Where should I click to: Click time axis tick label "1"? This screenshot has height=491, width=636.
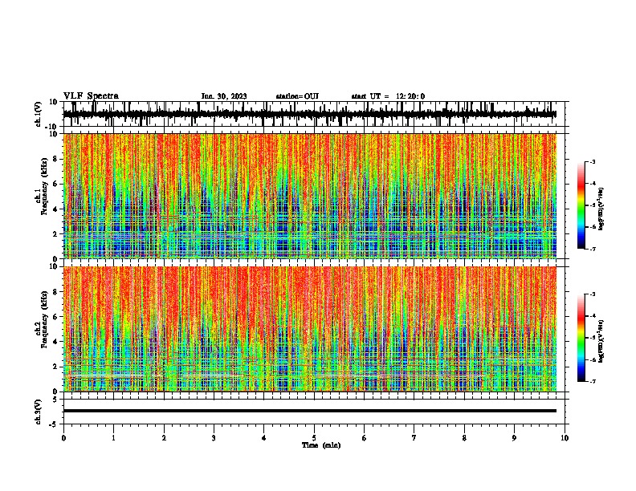113,438
